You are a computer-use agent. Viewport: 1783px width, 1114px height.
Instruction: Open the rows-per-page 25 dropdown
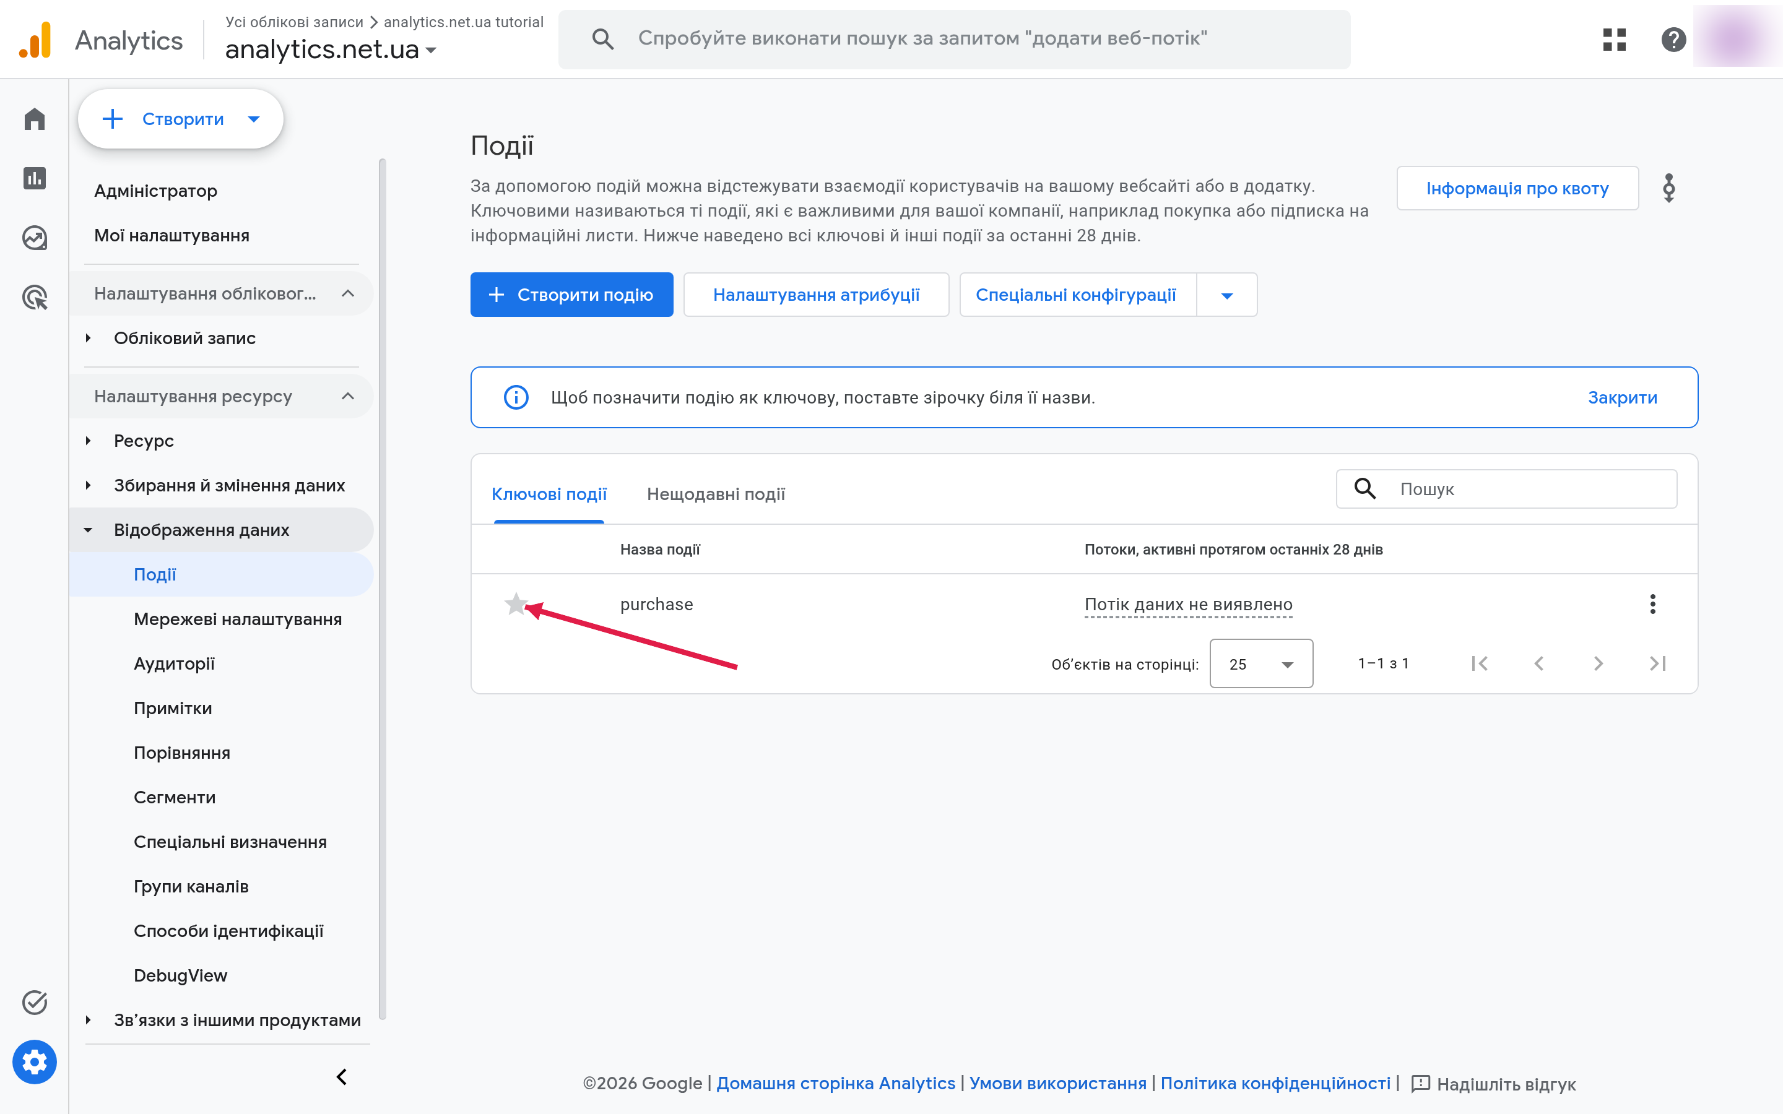pyautogui.click(x=1261, y=664)
